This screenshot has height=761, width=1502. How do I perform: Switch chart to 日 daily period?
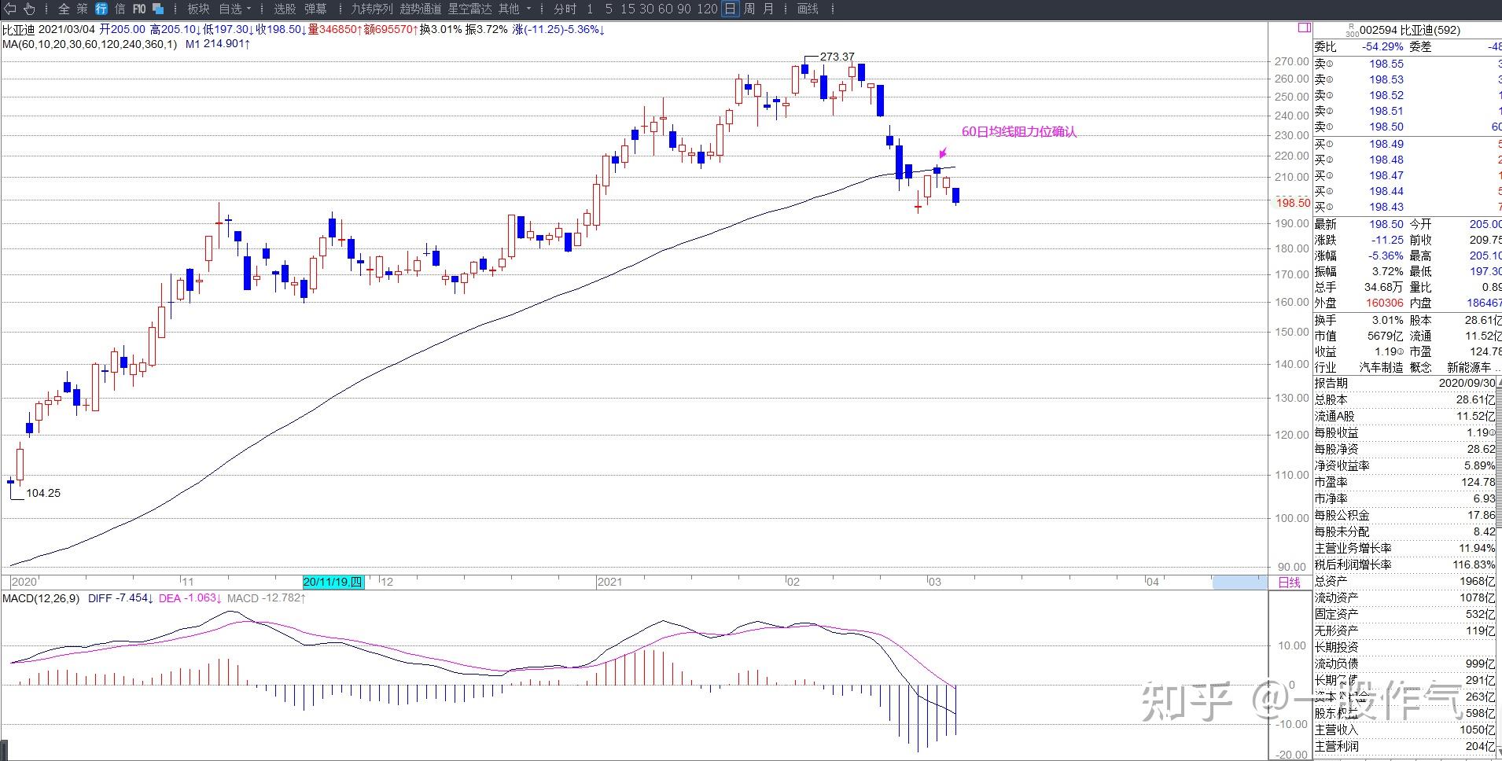pos(730,9)
